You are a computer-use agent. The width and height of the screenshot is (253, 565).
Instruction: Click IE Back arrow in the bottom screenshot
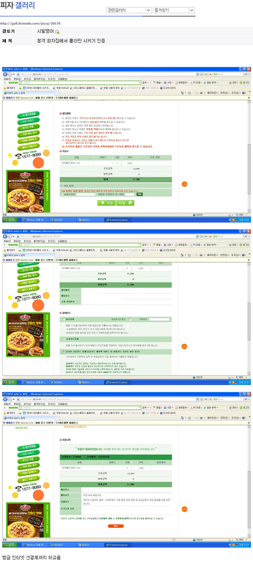[x=5, y=399]
